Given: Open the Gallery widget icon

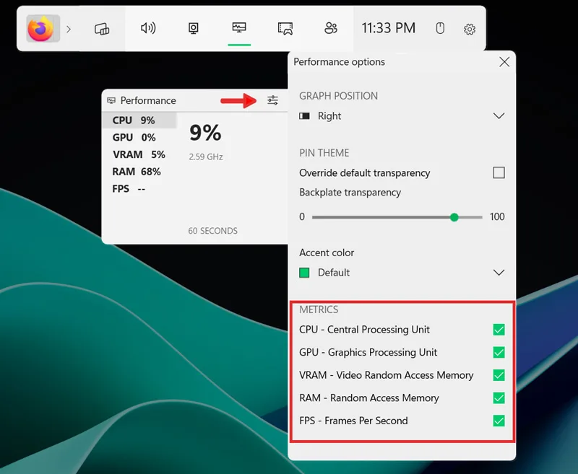Looking at the screenshot, I should pyautogui.click(x=285, y=28).
